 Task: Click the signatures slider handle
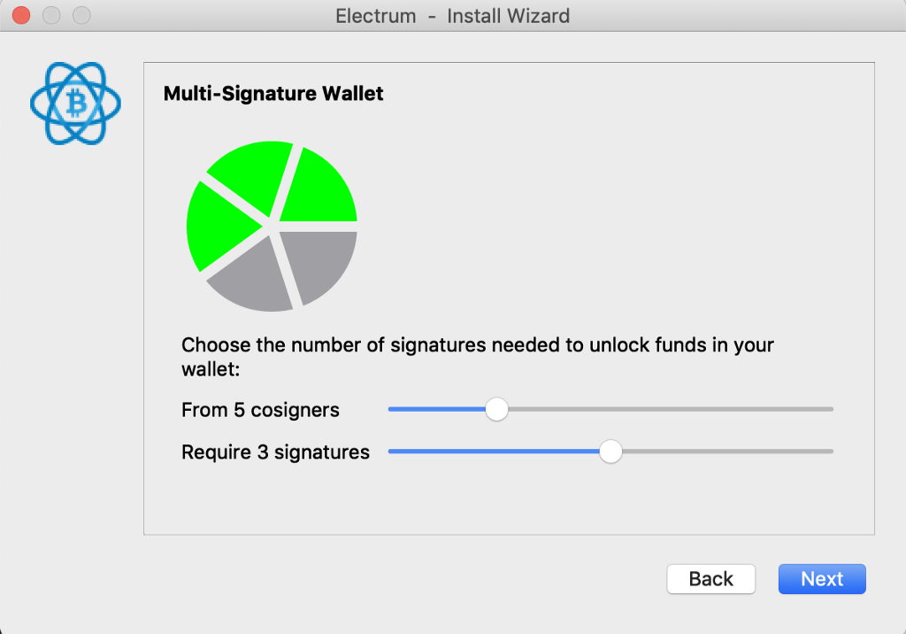tap(610, 452)
